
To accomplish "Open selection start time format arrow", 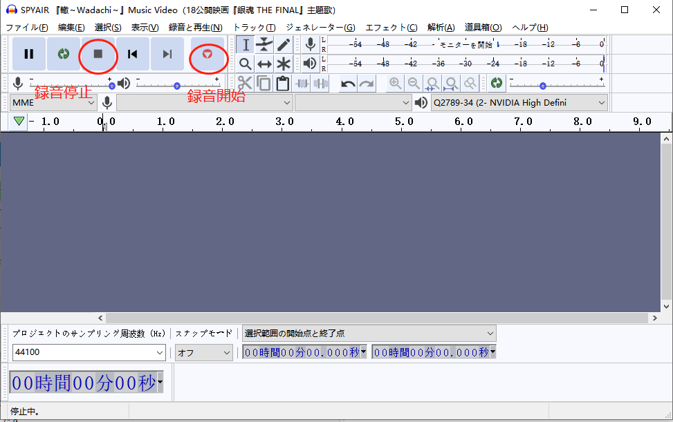I will point(364,352).
